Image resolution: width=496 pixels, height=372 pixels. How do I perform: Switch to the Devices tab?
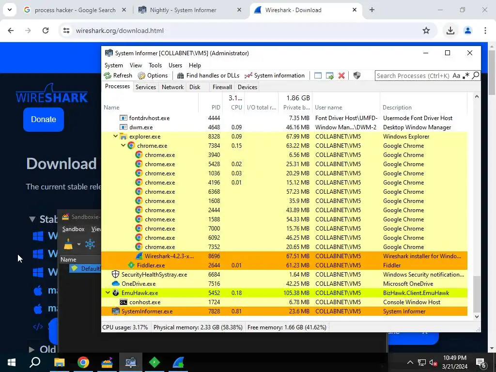pos(248,87)
